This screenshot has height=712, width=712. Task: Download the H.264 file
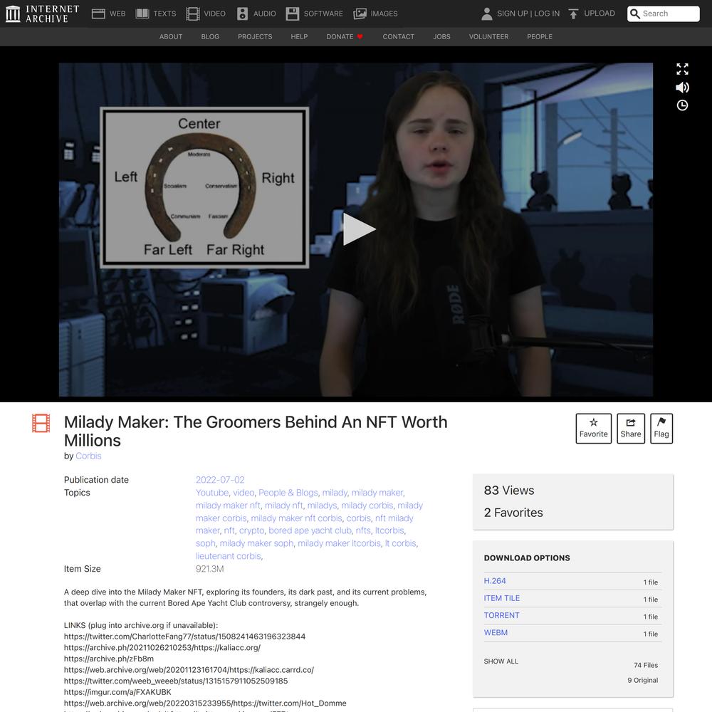495,581
